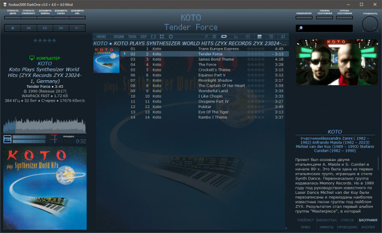382x233 pixels.
Task: Click the Громкость volume knob
Action: [370, 24]
